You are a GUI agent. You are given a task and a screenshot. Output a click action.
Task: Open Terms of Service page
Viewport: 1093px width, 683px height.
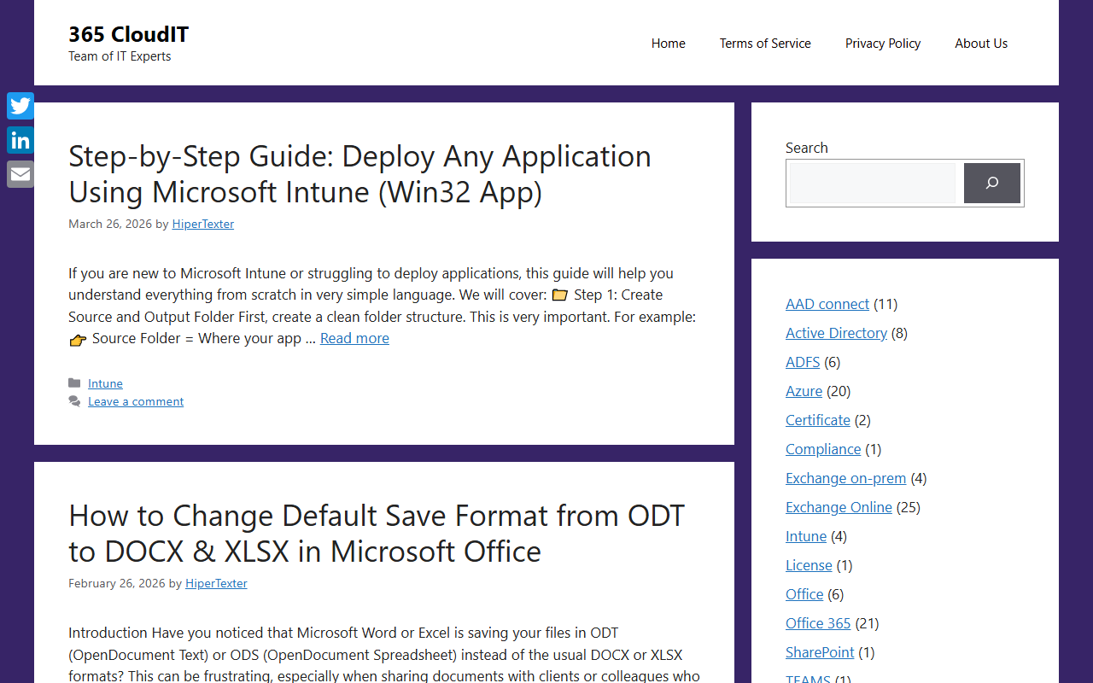click(765, 43)
